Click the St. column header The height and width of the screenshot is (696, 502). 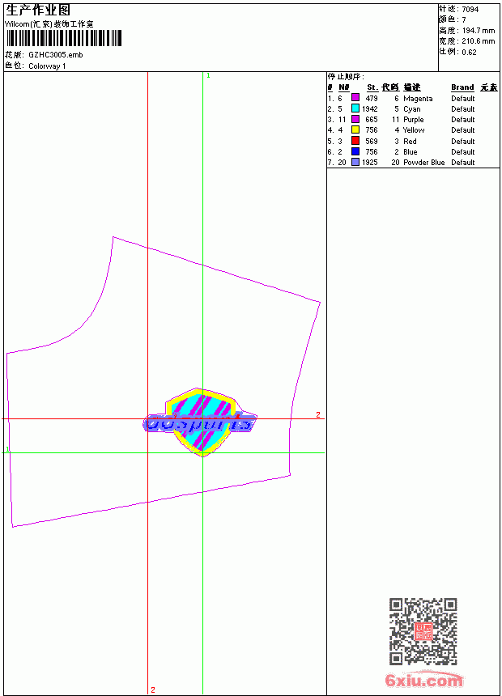[372, 87]
